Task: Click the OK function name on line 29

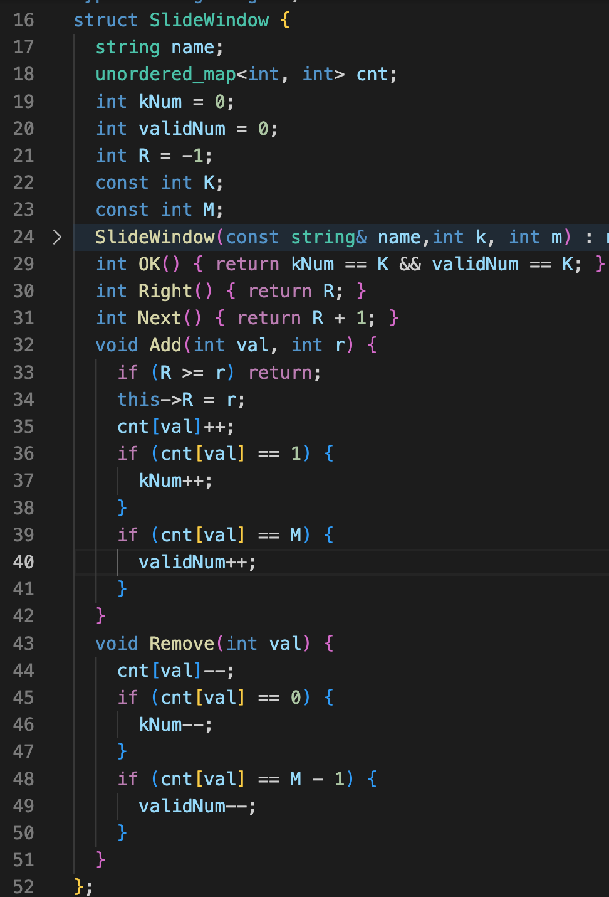Action: tap(149, 264)
